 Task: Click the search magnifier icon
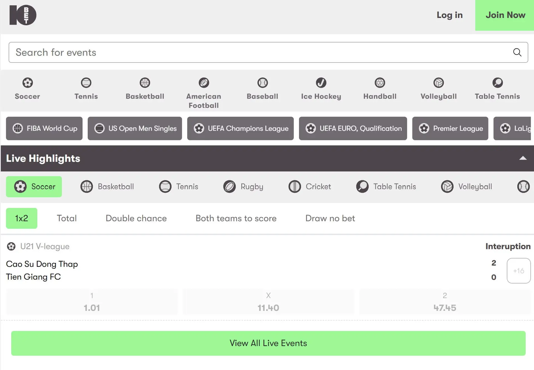pos(517,52)
